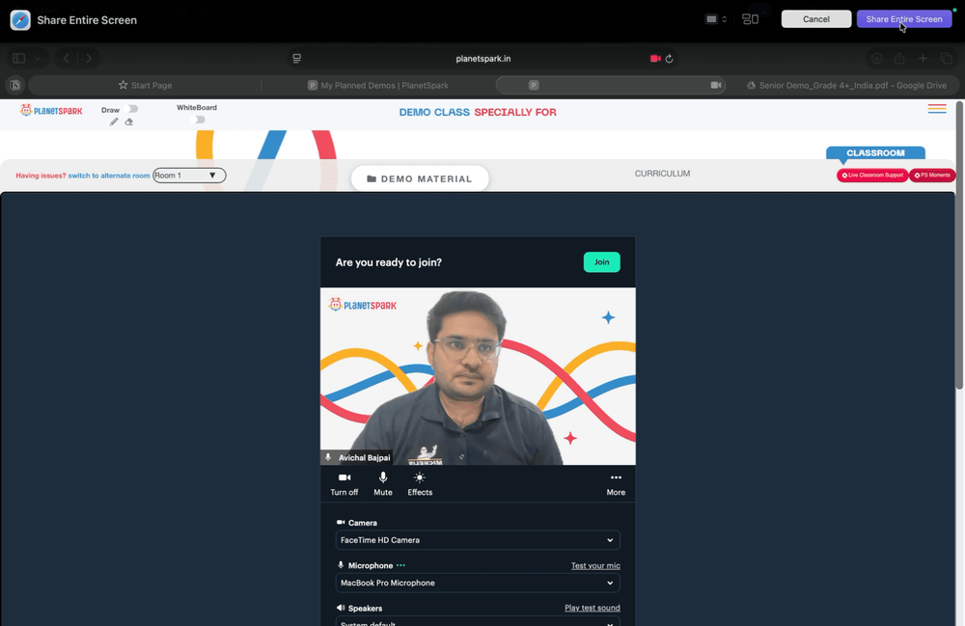The image size is (965, 626).
Task: Click the window-sharing mode icon in share bar
Action: point(750,19)
